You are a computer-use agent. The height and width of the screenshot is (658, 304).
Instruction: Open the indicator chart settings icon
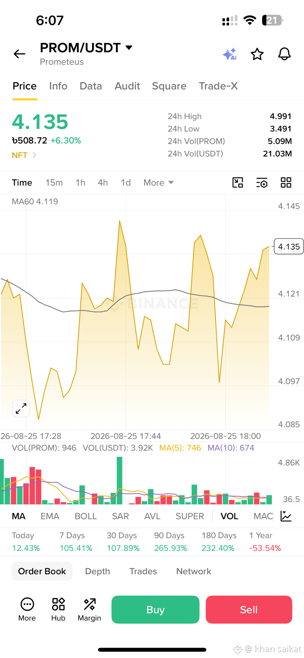click(x=286, y=516)
